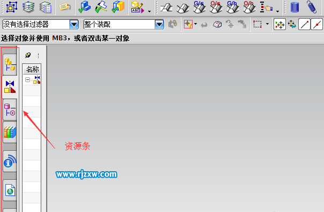Viewport: 324px width, 212px height.
Task: Toggle the end point snap line icon
Action: (304, 24)
